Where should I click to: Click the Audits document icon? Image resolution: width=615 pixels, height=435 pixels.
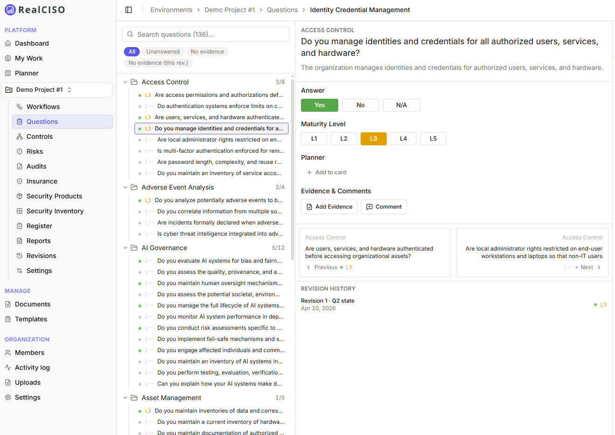20,166
